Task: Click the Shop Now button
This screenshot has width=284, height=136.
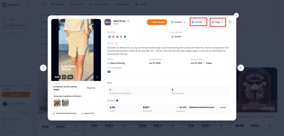Action: point(91,88)
